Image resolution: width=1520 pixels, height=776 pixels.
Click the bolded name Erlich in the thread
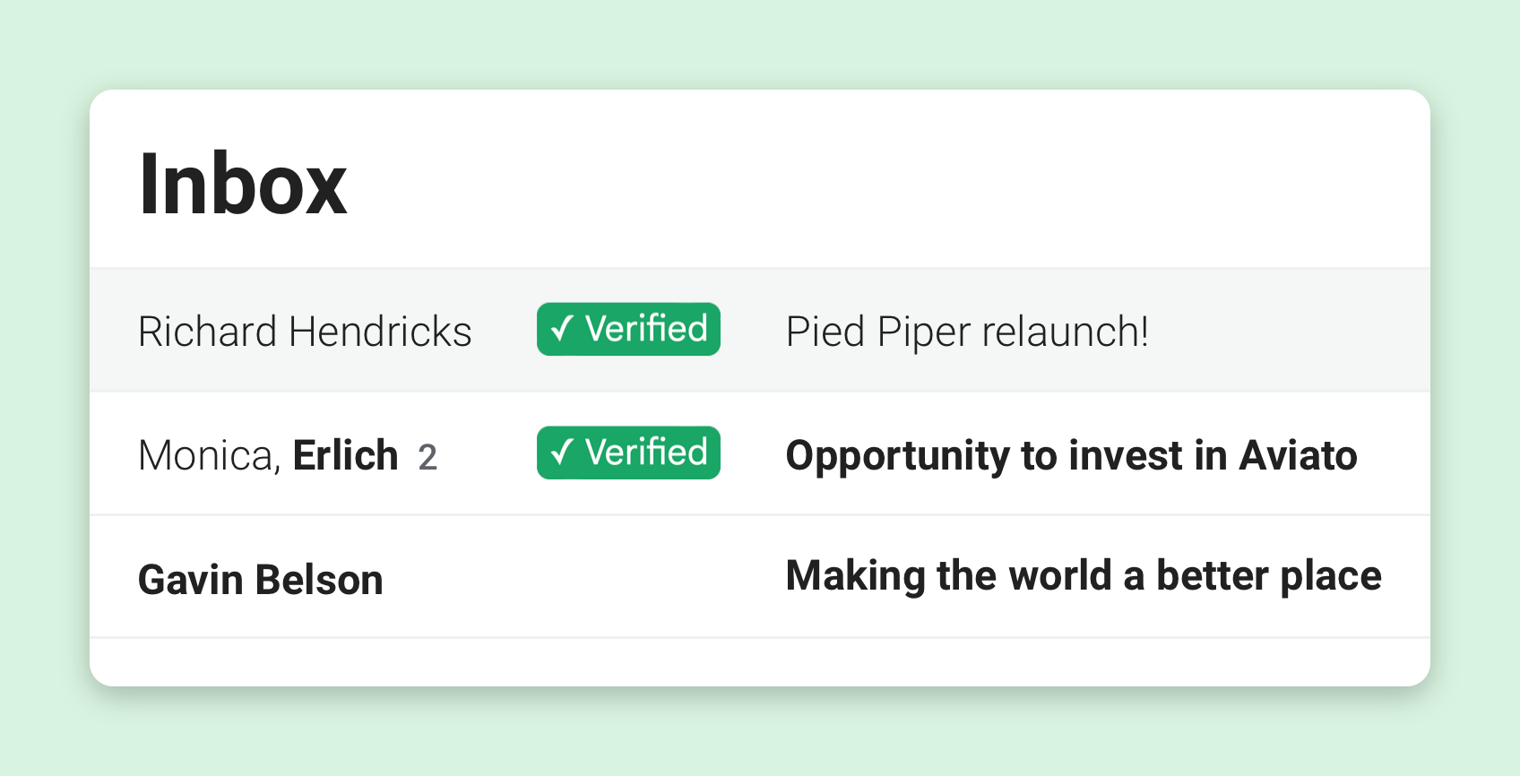click(x=346, y=455)
